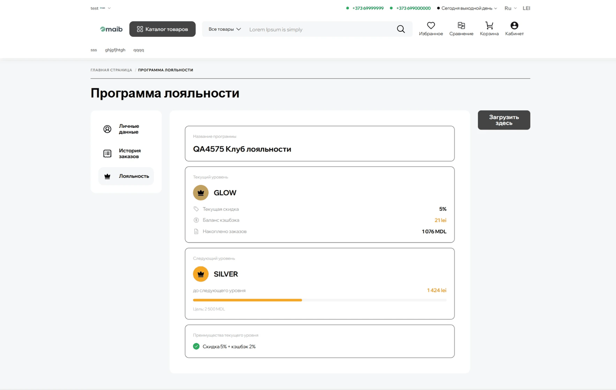616x390 pixels.
Task: Click the catalog grid icon
Action: 140,29
